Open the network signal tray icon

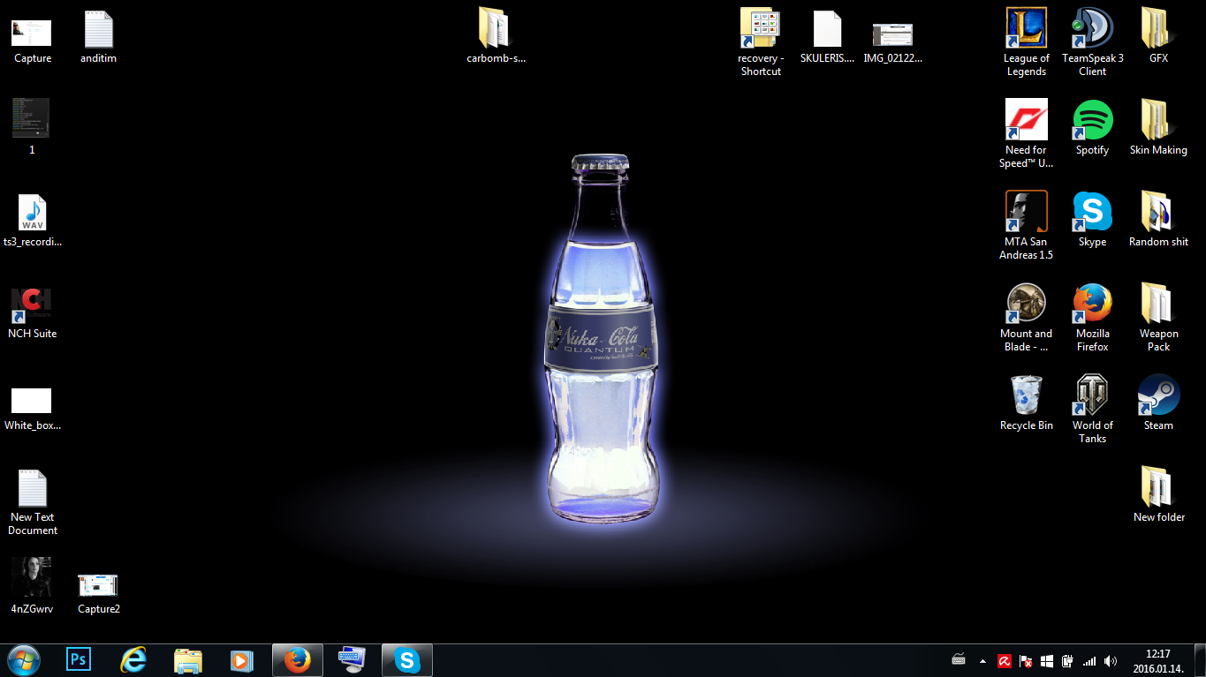click(1089, 660)
